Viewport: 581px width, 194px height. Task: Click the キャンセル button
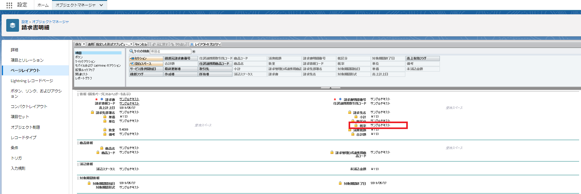(x=141, y=44)
